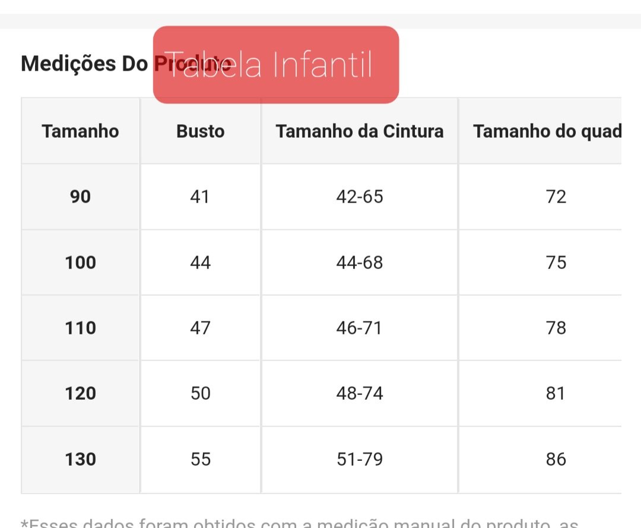641x528 pixels.
Task: Select size 90 row label
Action: point(81,197)
